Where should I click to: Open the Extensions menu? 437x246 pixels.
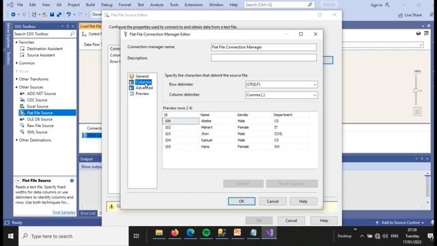(x=194, y=5)
